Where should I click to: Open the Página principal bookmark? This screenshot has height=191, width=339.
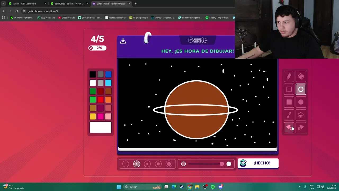[x=139, y=18]
